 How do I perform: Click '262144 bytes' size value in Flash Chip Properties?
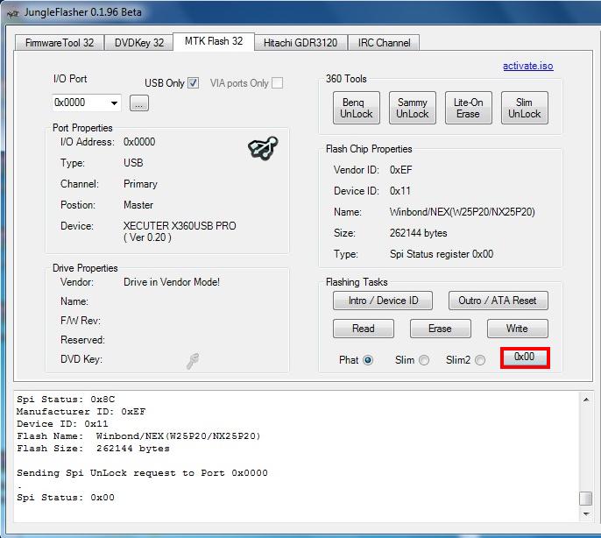click(418, 233)
